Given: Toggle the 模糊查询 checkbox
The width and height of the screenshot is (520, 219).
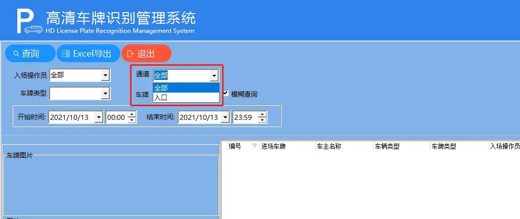Looking at the screenshot, I should coord(226,93).
